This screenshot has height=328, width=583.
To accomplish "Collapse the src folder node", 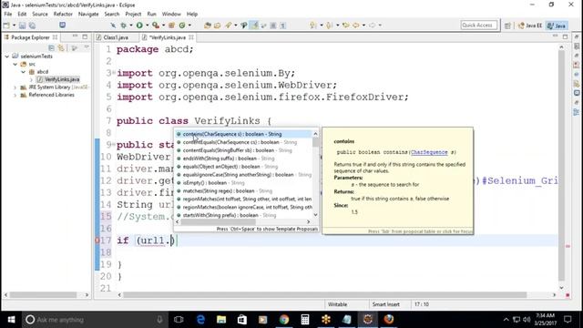I will [15, 64].
